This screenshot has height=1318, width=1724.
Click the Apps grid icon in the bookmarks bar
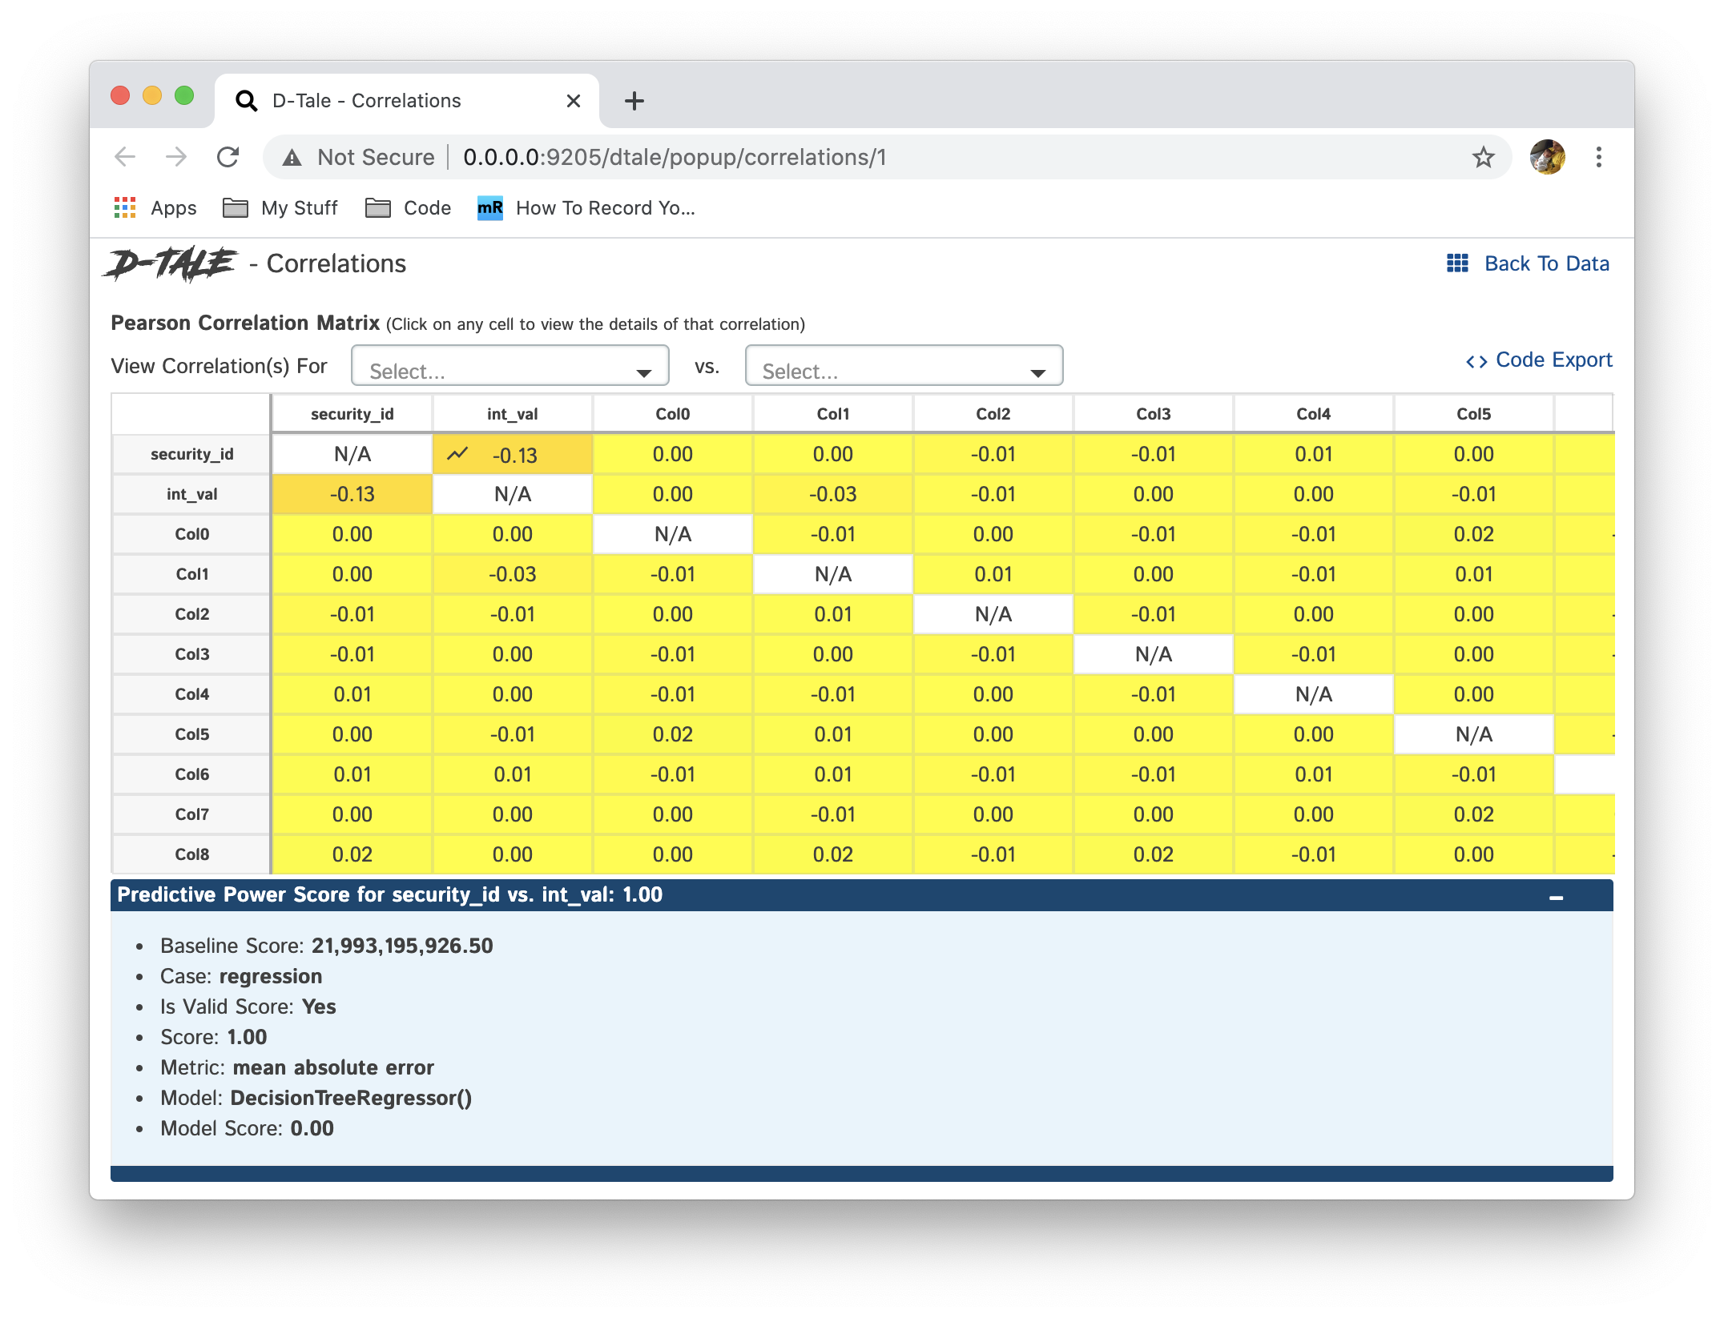click(125, 208)
